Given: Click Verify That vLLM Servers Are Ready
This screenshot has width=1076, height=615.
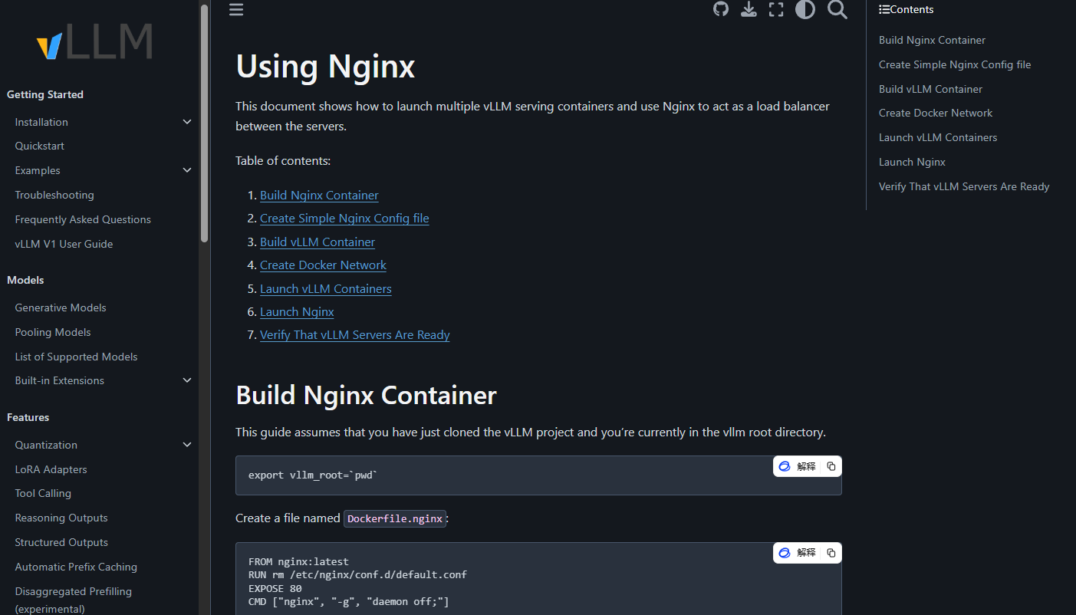Looking at the screenshot, I should tap(354, 334).
